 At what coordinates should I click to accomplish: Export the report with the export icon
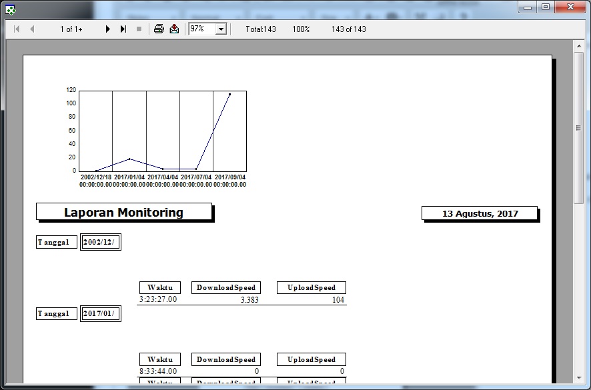[174, 29]
